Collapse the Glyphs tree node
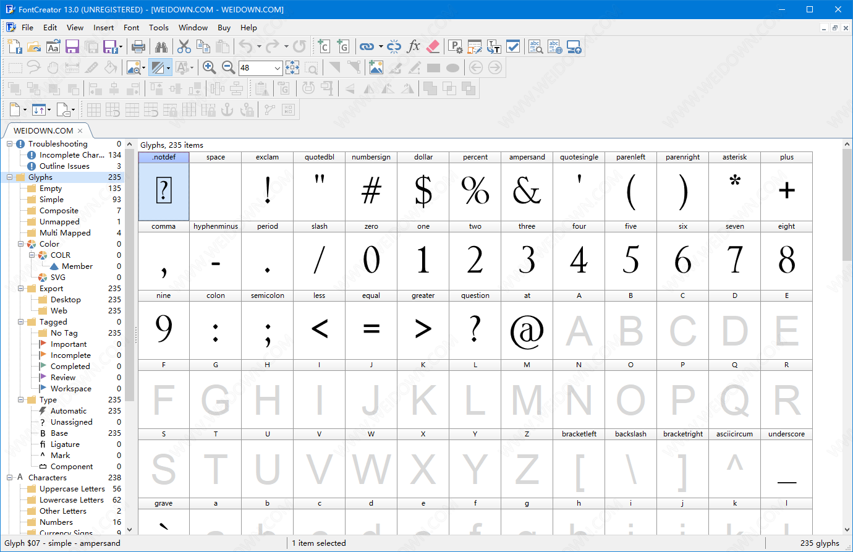This screenshot has height=552, width=853. [x=10, y=177]
